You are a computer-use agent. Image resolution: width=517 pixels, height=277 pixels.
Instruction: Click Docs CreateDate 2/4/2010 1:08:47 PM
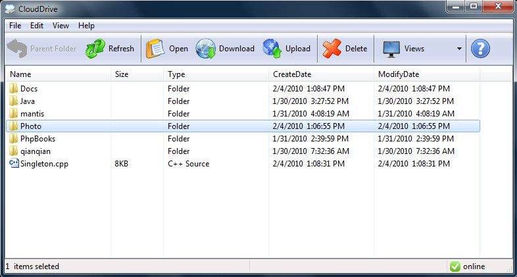tap(308, 89)
